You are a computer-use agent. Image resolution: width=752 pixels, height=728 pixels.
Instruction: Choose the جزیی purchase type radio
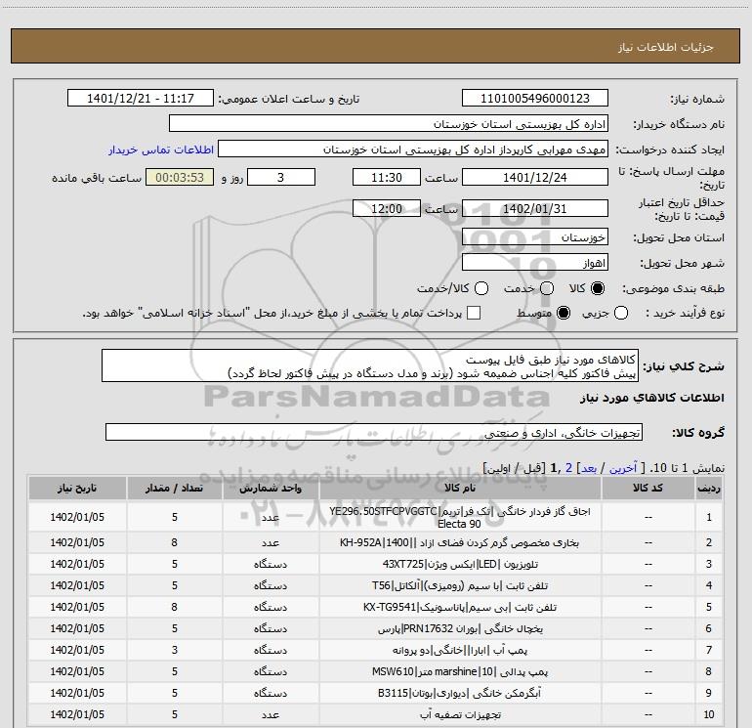point(621,313)
